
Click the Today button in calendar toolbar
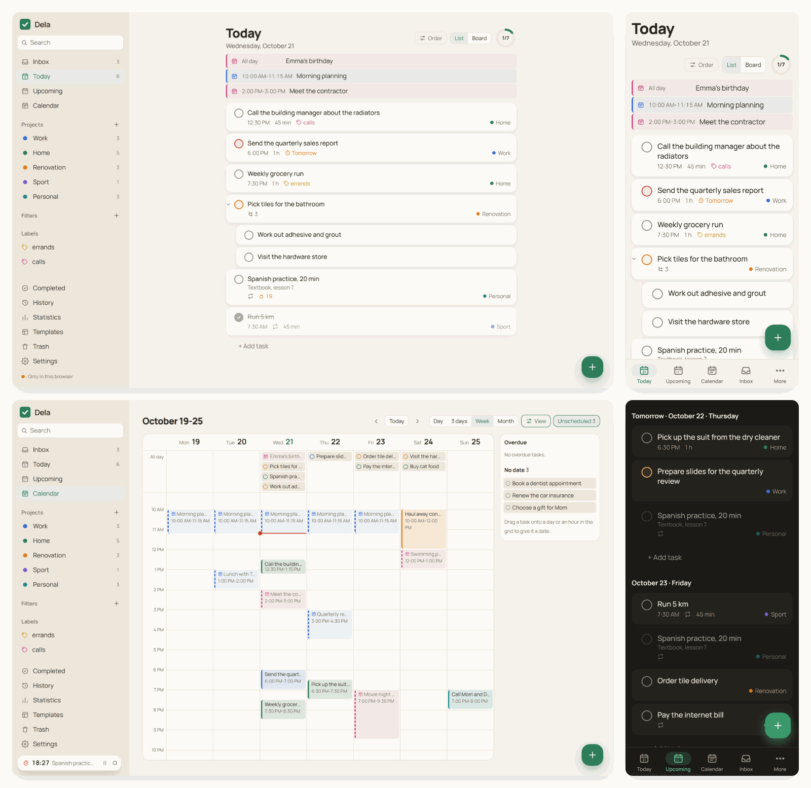tap(397, 421)
